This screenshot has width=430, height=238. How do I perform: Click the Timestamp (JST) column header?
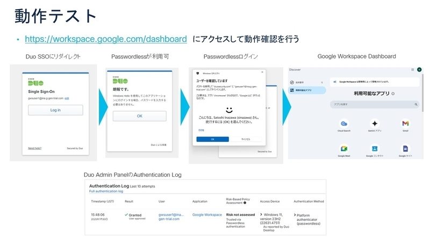[x=102, y=201]
